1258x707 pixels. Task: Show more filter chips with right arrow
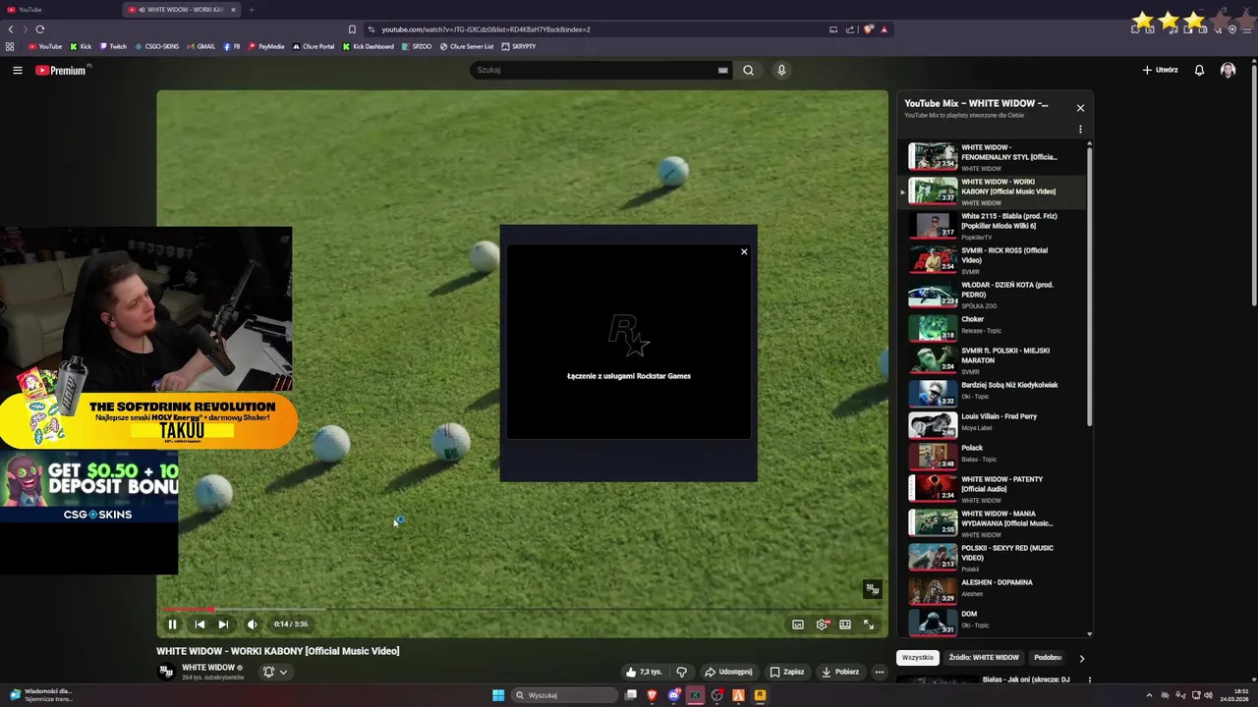coord(1081,658)
